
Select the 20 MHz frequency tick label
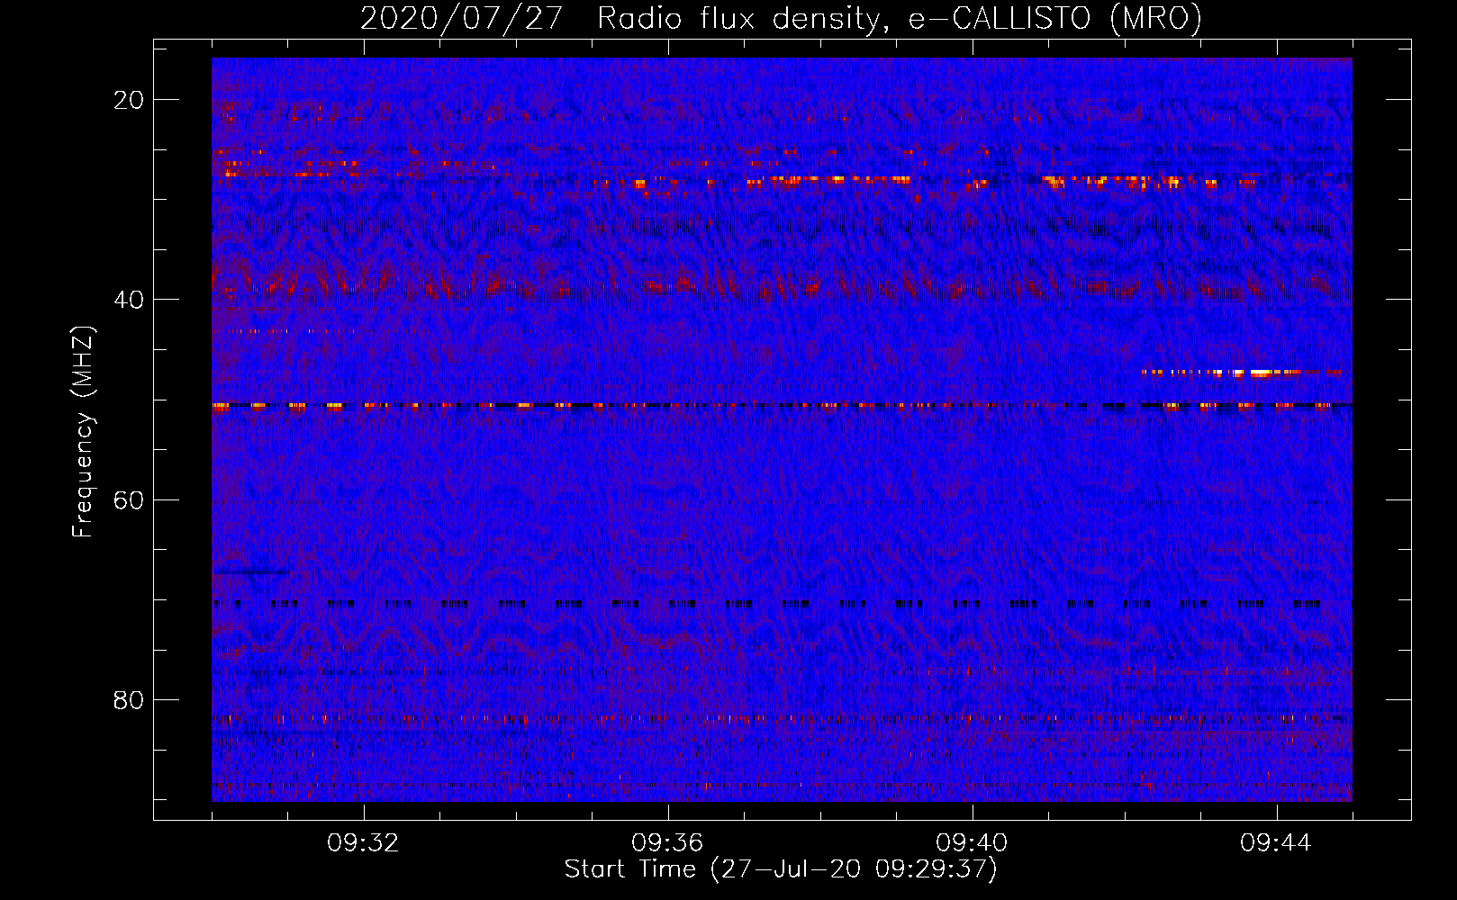click(x=129, y=100)
